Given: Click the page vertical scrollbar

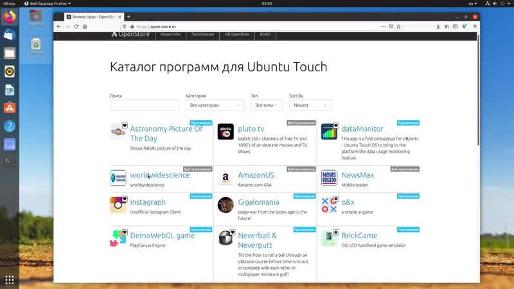Looking at the screenshot, I should click(478, 90).
